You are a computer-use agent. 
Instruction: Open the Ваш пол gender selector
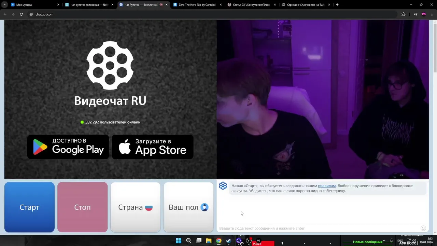[x=188, y=207]
